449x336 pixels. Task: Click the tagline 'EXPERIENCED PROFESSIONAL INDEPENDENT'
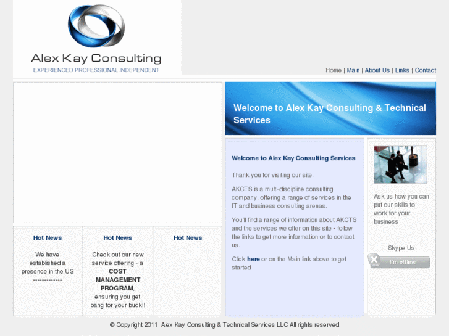[96, 70]
